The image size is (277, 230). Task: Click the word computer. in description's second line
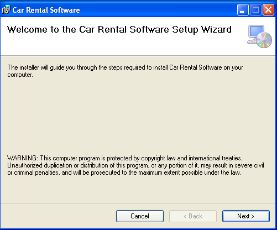[20, 75]
